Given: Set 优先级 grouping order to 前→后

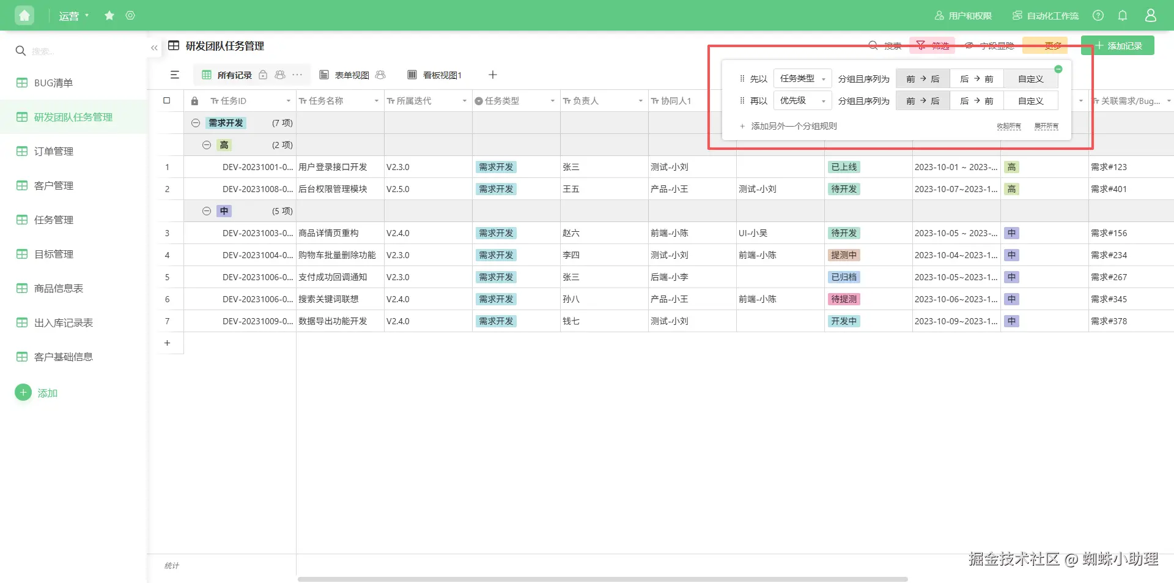Looking at the screenshot, I should (923, 101).
